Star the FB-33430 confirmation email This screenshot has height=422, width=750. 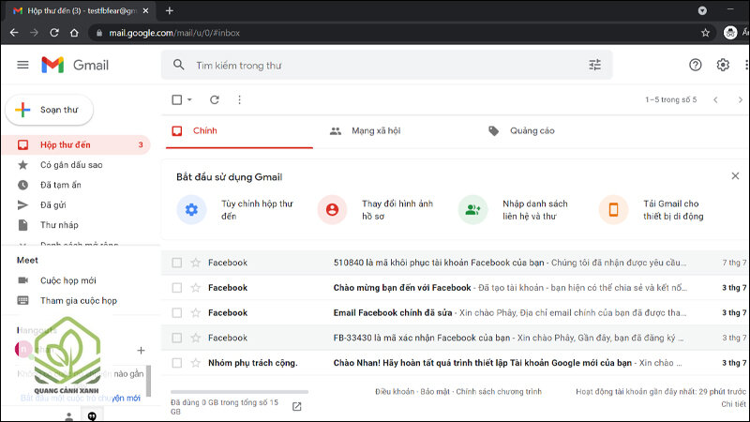[x=196, y=338]
